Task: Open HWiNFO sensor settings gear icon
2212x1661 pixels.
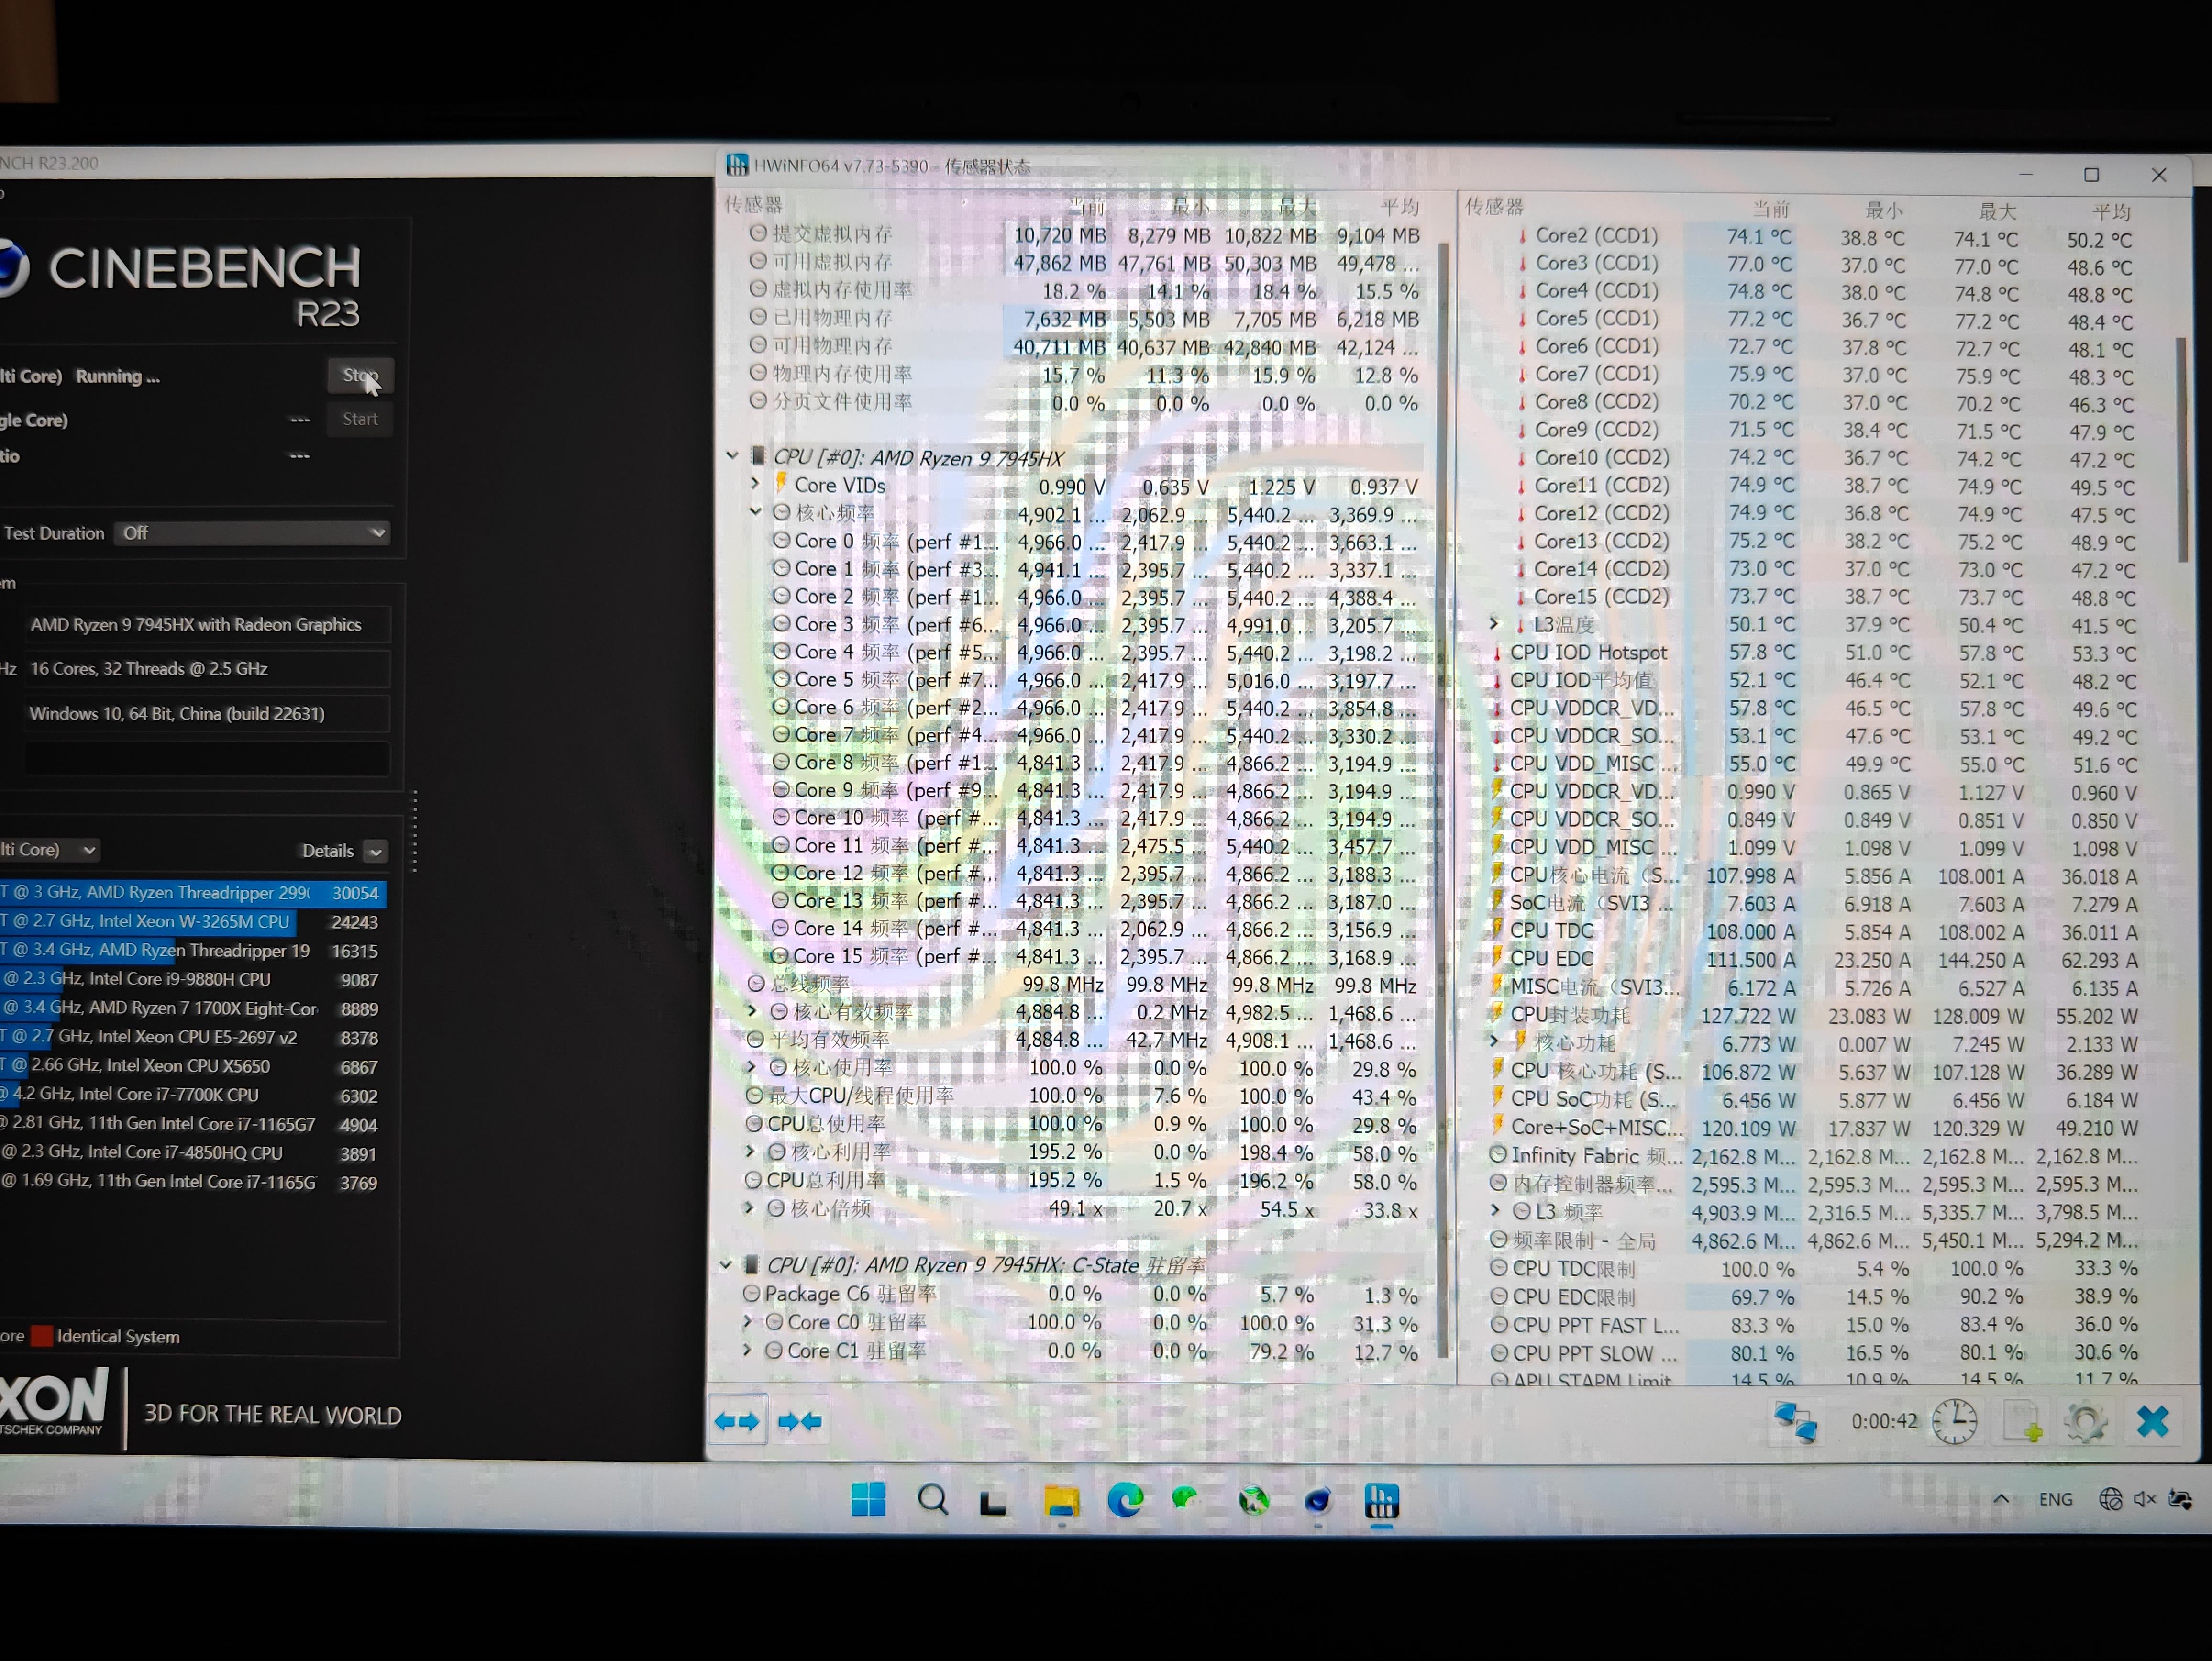Action: (2086, 1421)
